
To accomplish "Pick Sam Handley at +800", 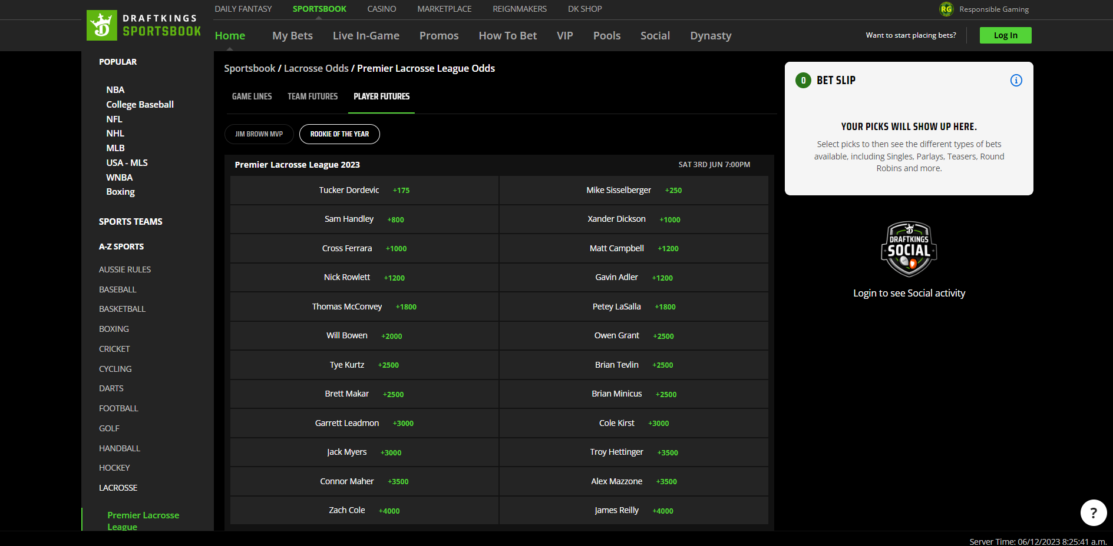I will pos(364,219).
